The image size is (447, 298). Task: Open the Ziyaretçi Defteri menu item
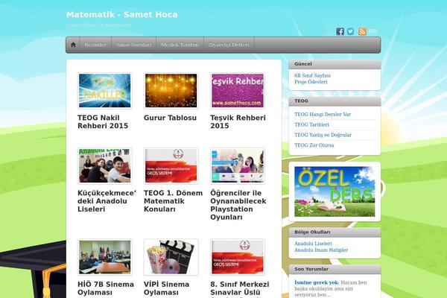(x=229, y=45)
